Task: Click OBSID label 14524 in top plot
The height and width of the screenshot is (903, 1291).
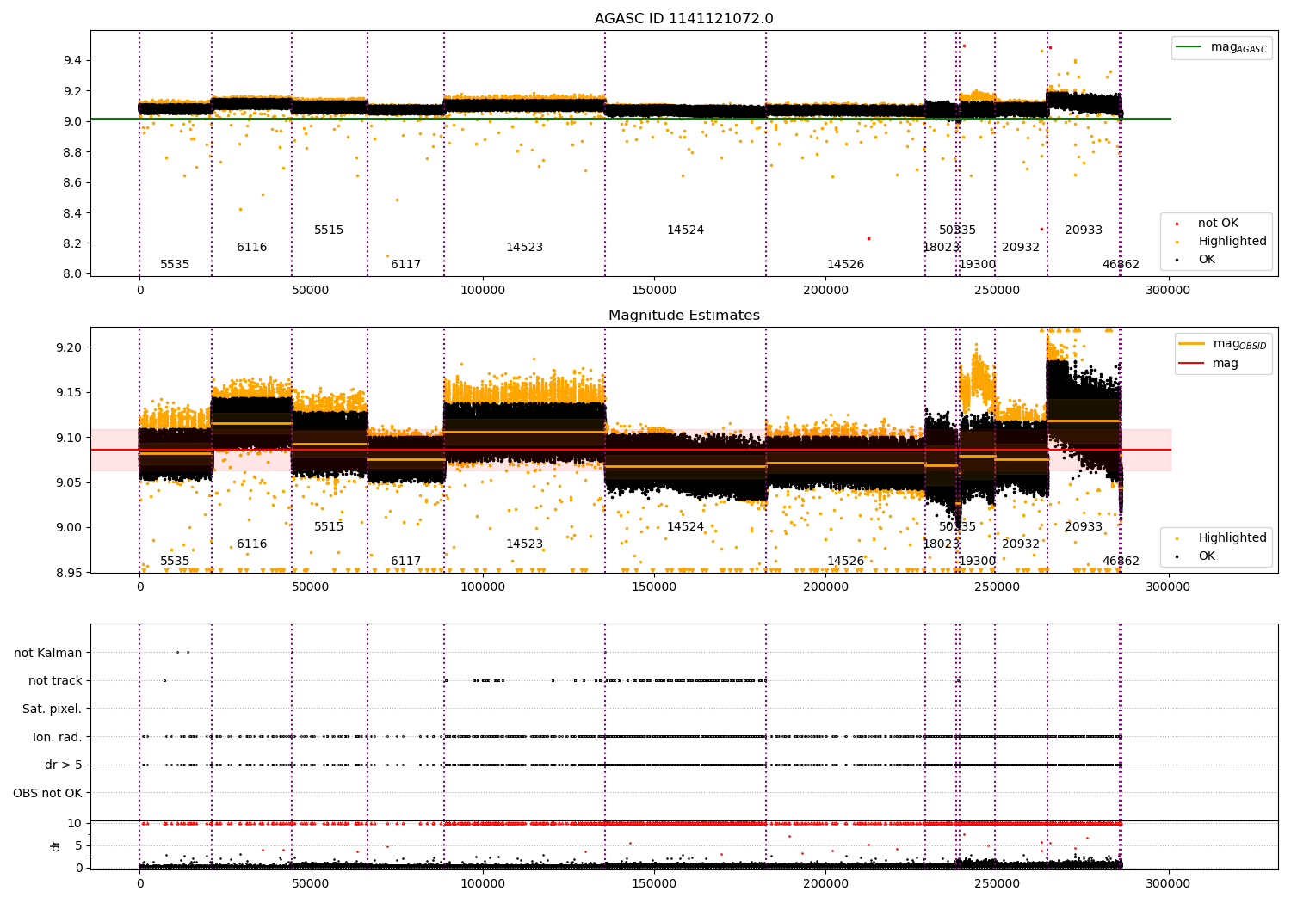Action: (686, 230)
